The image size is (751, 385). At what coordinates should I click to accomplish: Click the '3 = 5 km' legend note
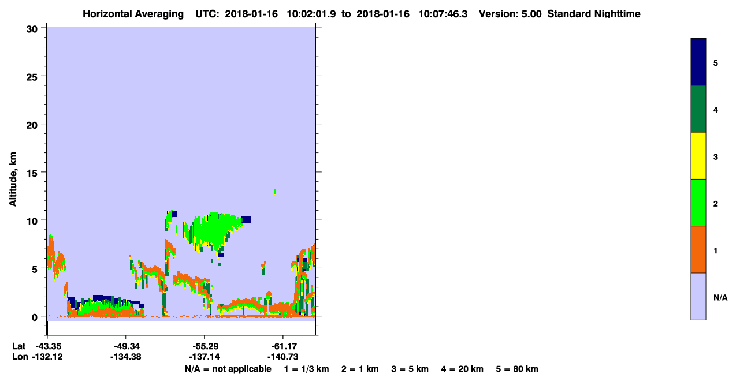[x=410, y=369]
